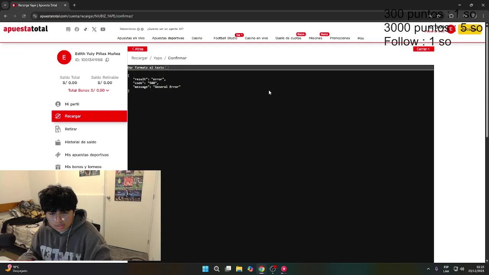Open the Instagram social link in header
This screenshot has width=489, height=275.
coord(68,29)
